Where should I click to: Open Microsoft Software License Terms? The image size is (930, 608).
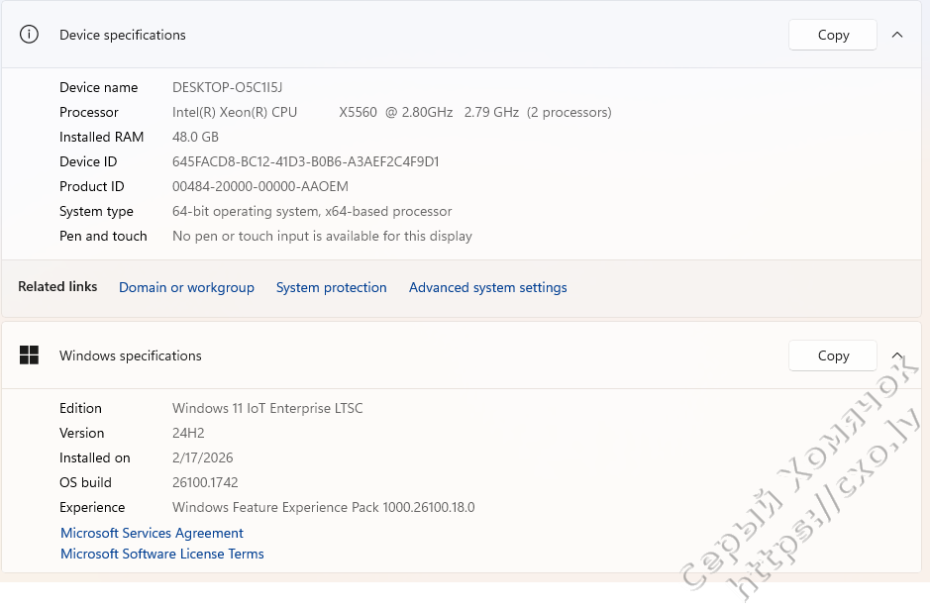[x=162, y=554]
